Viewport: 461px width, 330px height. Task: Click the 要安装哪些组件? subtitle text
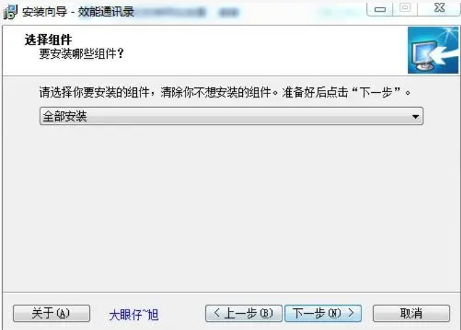(81, 53)
